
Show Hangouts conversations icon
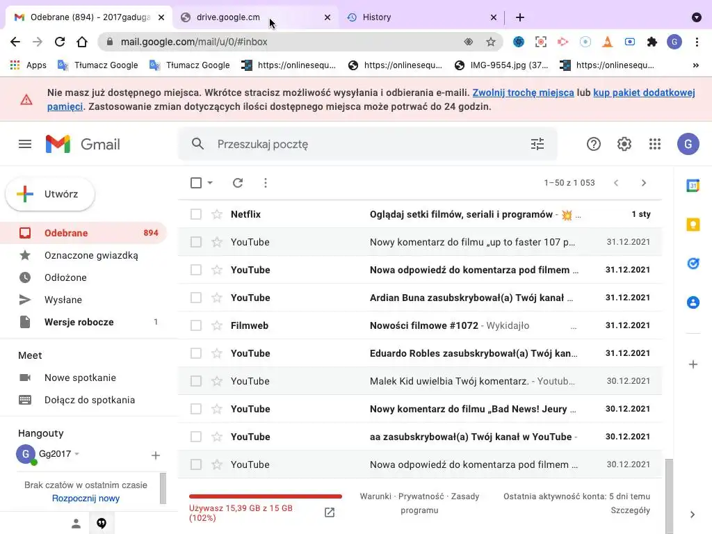coord(102,524)
